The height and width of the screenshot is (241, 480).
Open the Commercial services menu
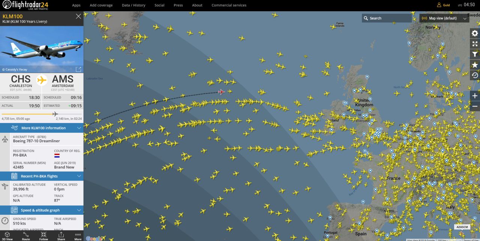coord(229,5)
